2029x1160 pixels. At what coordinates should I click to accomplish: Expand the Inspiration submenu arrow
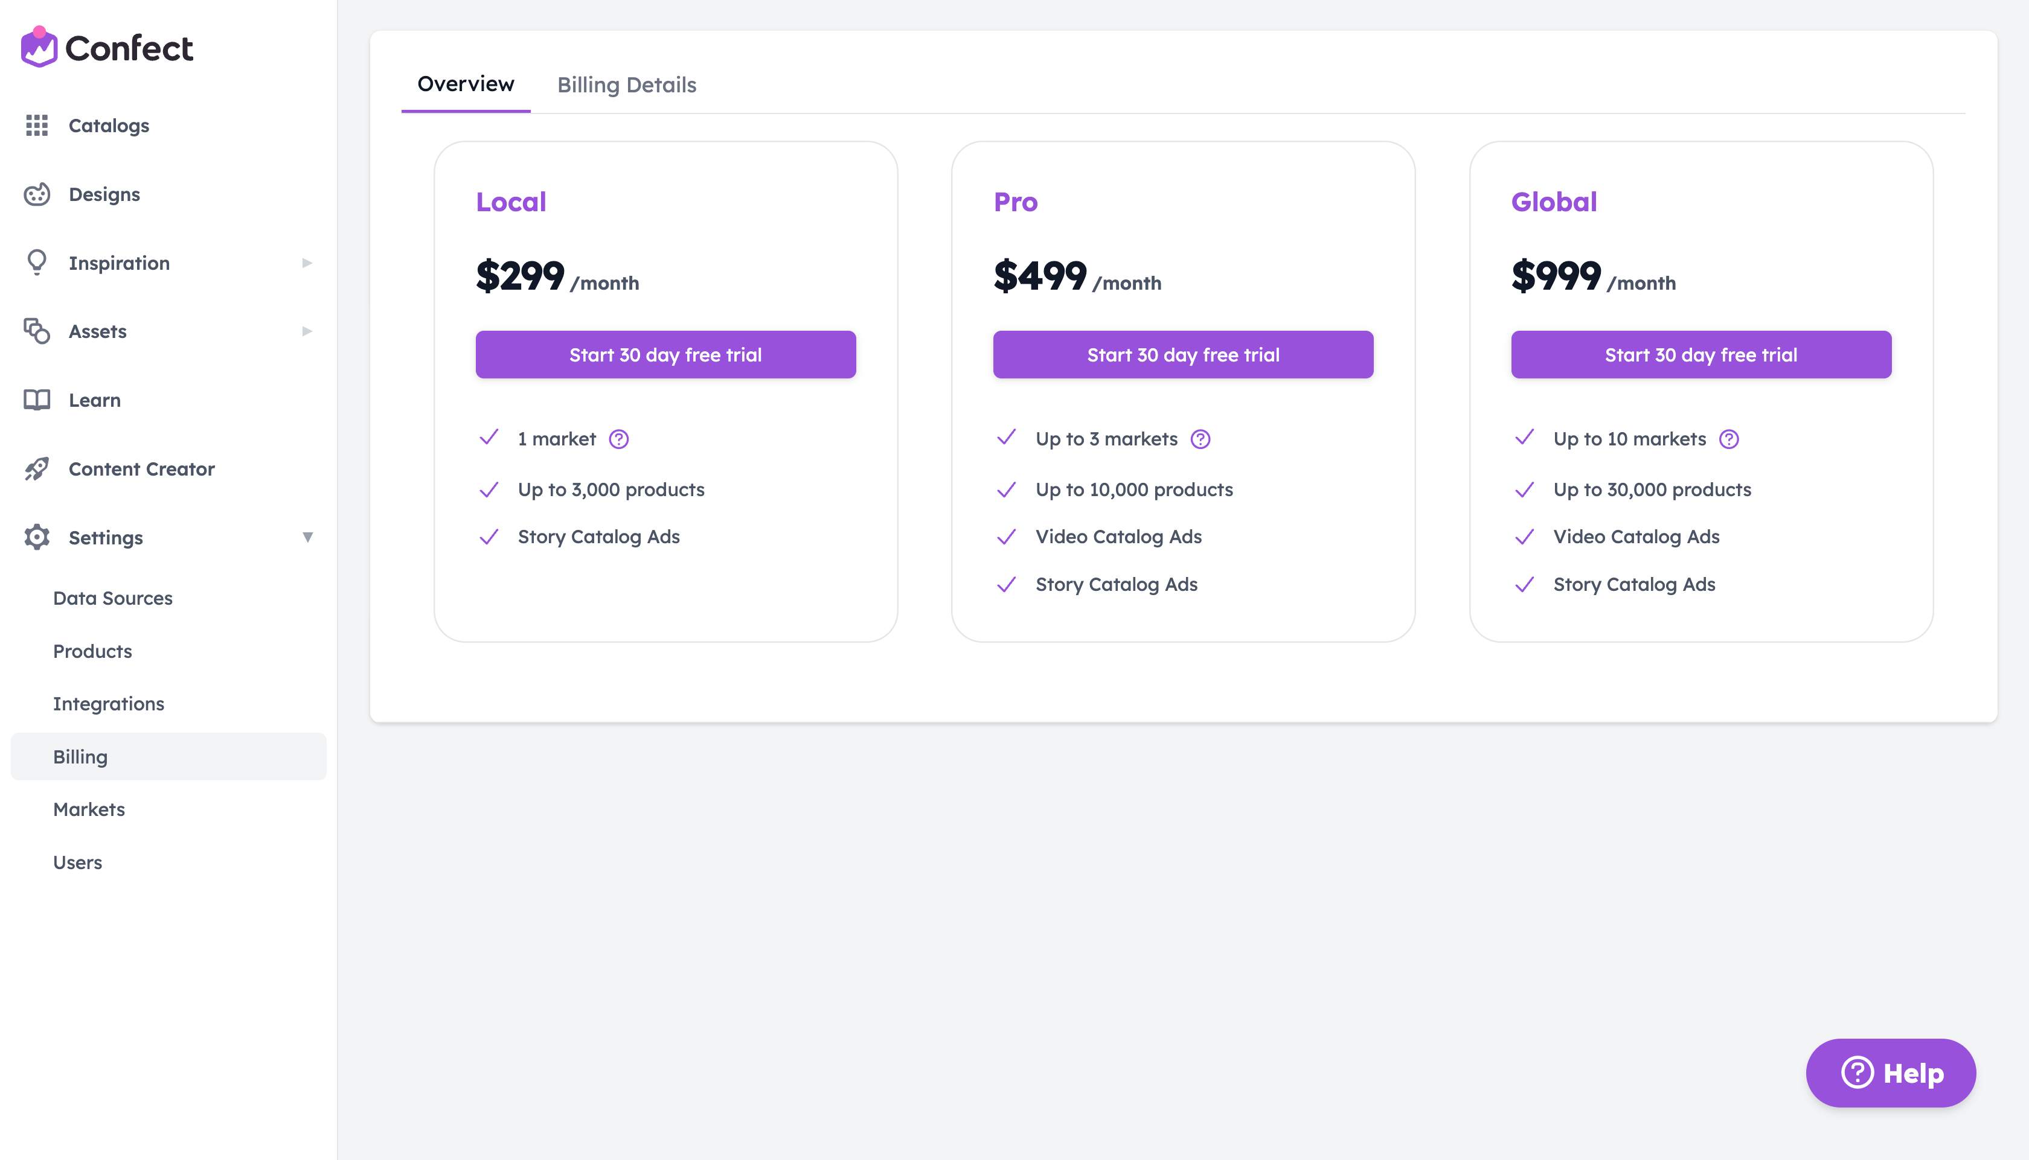click(307, 263)
